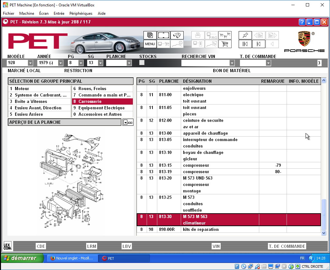Open the Entrée menu
The image size is (330, 270).
point(59,13)
